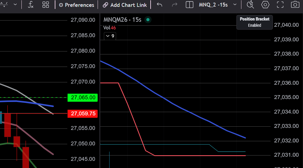Toggle the green market status dot
The image size is (303, 168).
[148, 20]
